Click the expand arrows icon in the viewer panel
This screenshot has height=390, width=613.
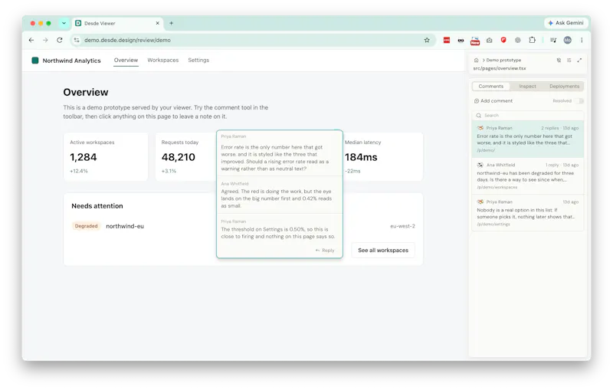click(579, 61)
